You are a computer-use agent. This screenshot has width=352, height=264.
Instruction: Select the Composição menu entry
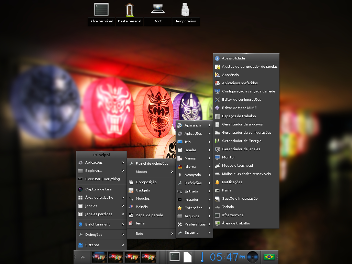tap(151, 182)
